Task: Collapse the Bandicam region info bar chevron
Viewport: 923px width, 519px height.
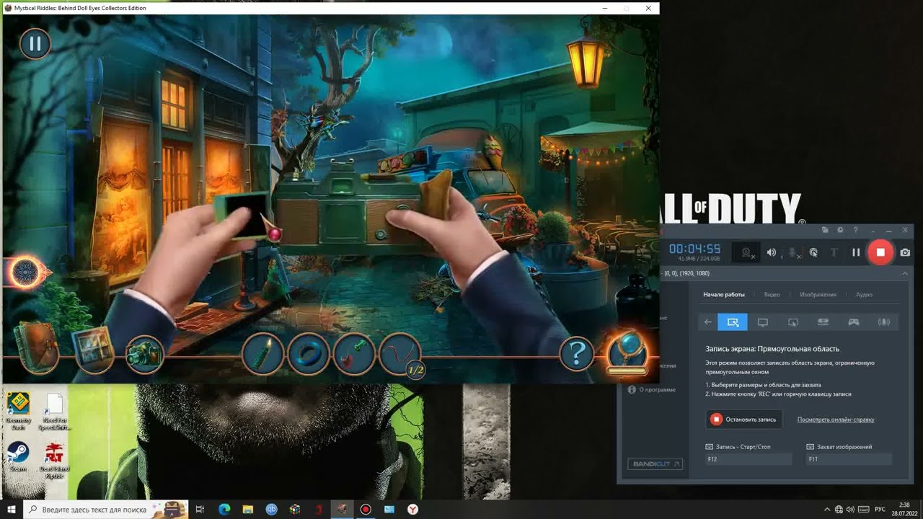Action: pyautogui.click(x=905, y=274)
